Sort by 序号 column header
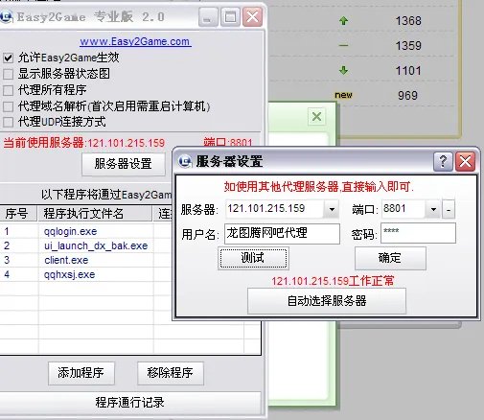 point(18,214)
